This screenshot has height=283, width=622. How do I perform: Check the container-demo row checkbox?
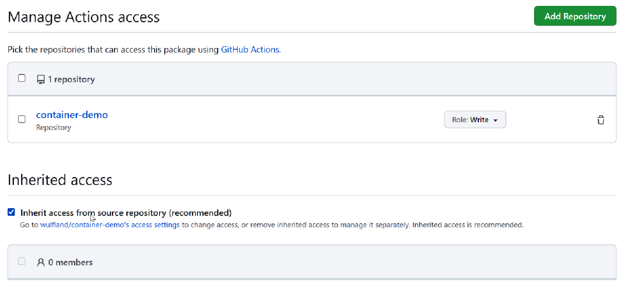pos(22,119)
